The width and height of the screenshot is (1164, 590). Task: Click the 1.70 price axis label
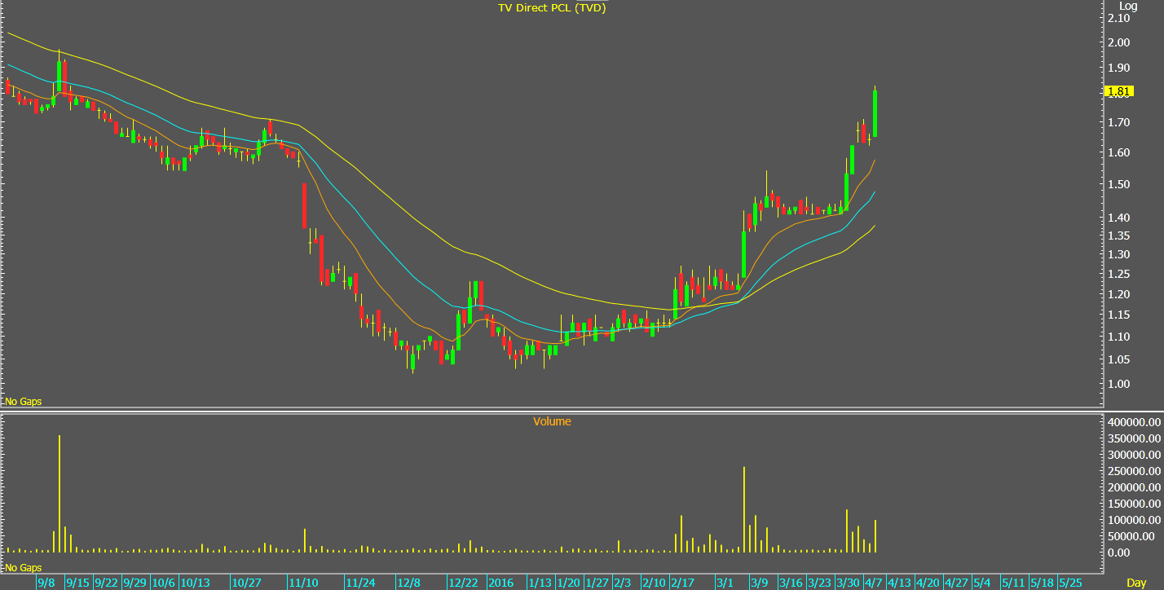pos(1118,122)
